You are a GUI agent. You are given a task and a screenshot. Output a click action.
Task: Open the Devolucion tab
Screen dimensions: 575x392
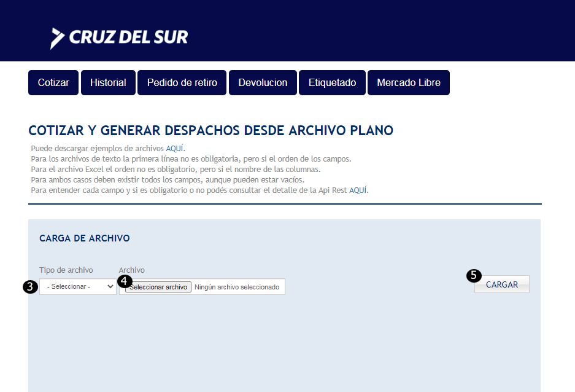coord(263,83)
